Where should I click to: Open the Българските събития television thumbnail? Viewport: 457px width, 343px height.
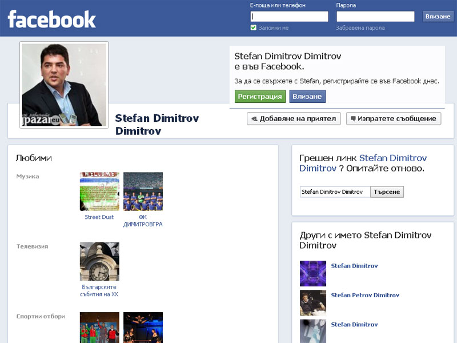99,261
